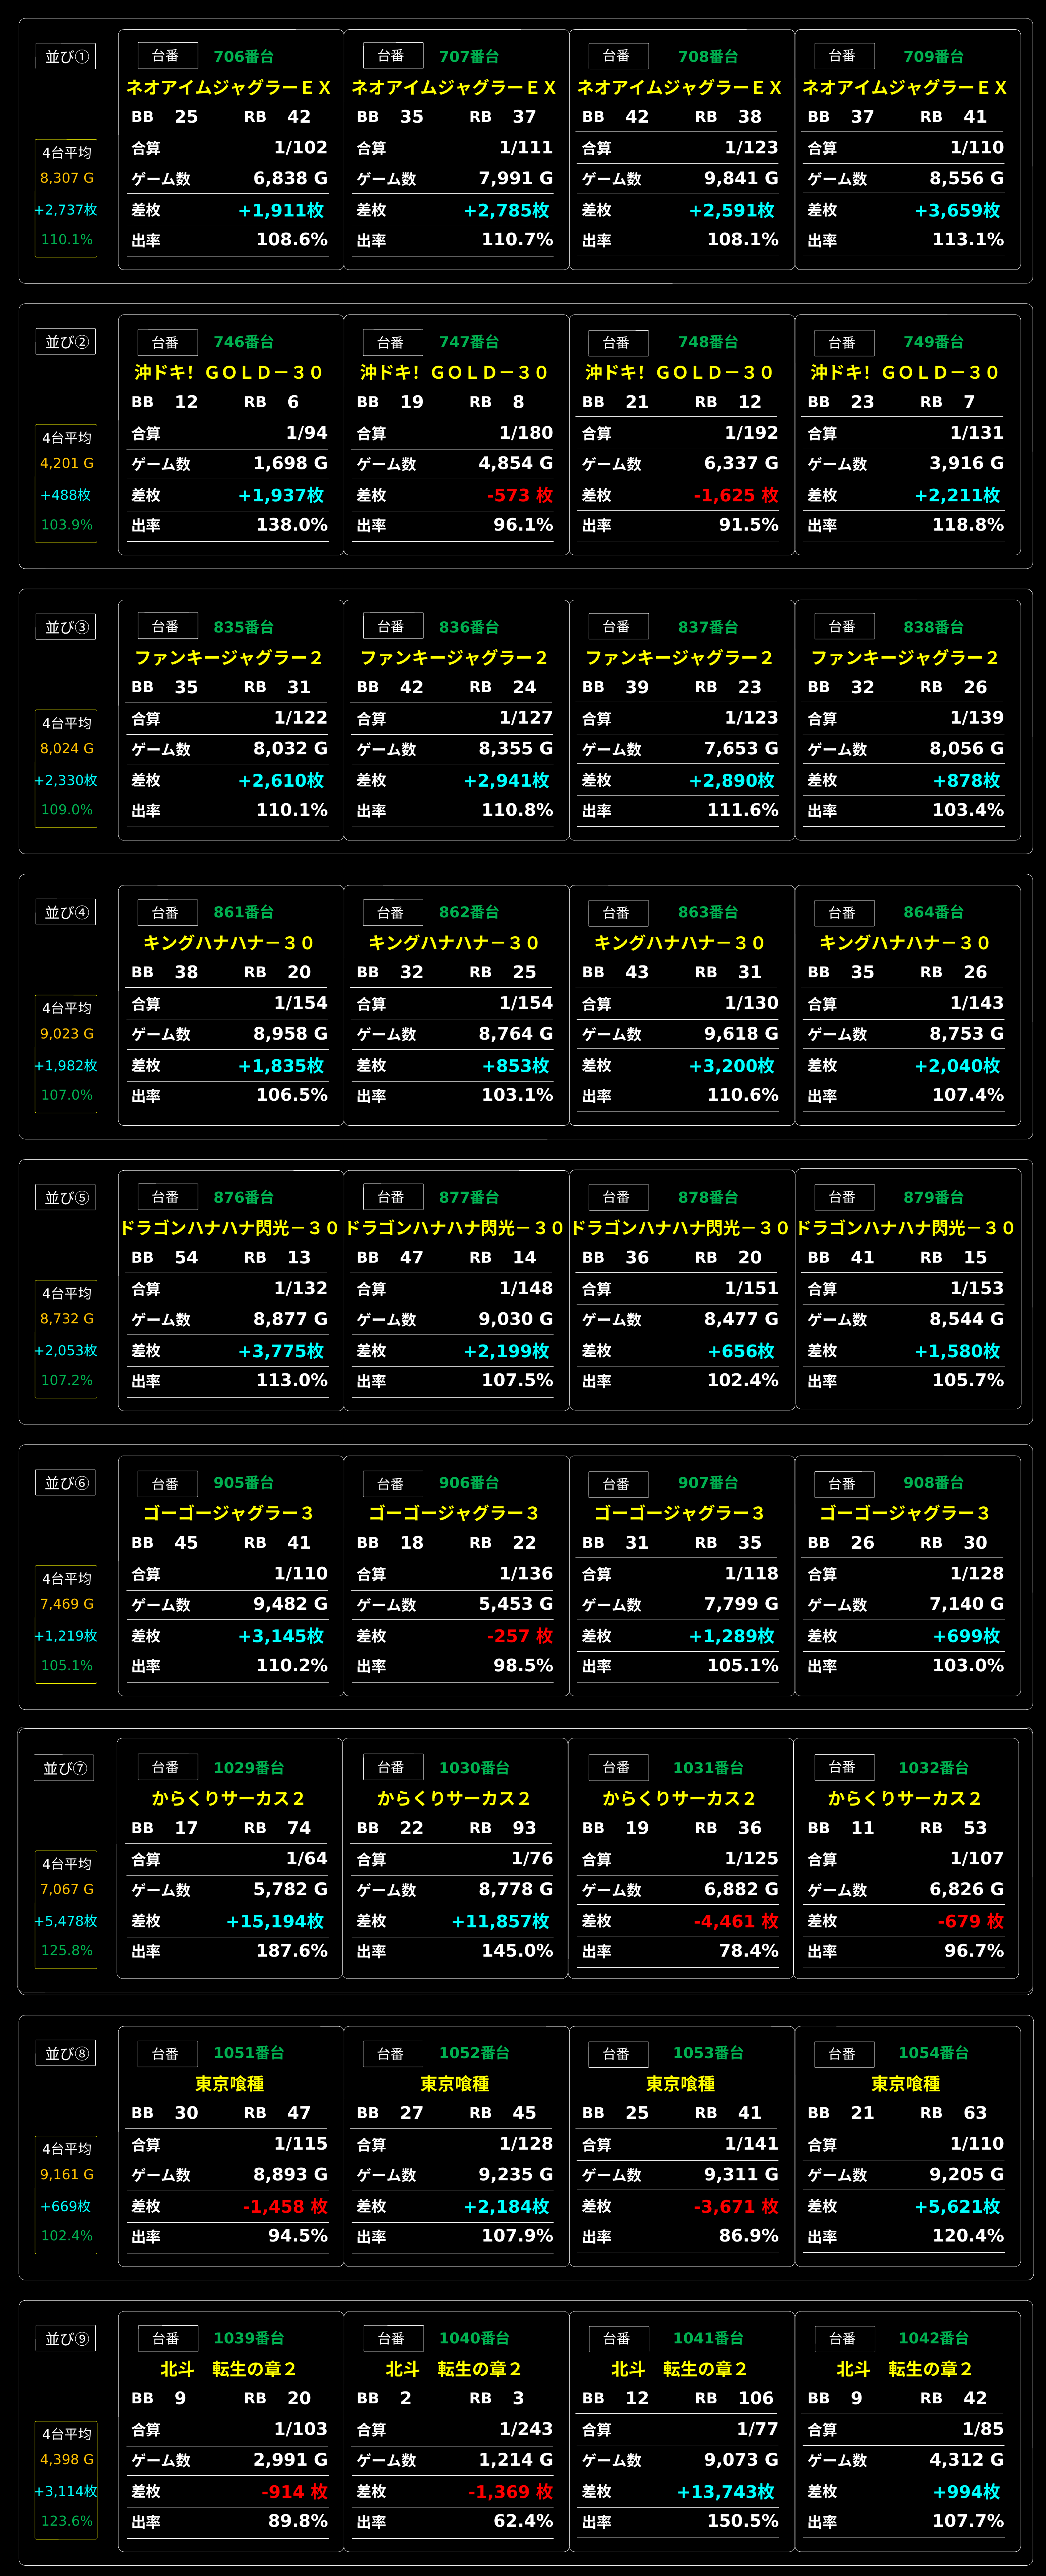Click the red "-257 枚" value
This screenshot has height=2576, width=1046.
coord(520,1636)
